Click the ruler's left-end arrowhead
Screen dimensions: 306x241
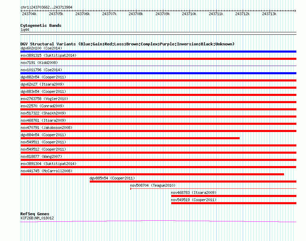coord(21,11)
